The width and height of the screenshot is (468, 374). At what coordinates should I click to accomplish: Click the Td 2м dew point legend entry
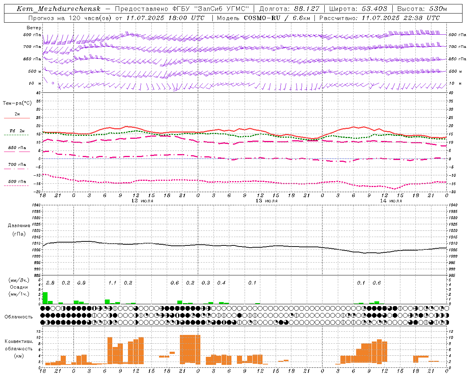pos(17,131)
